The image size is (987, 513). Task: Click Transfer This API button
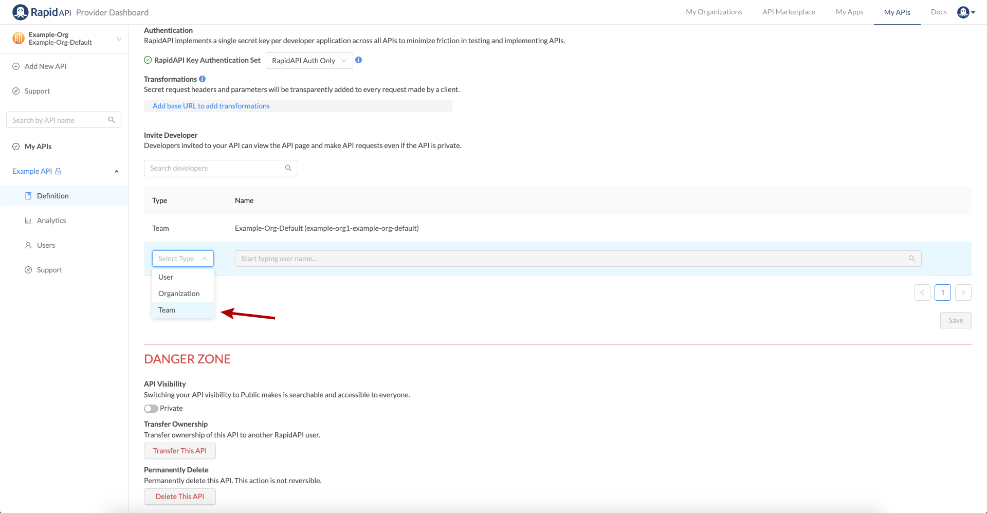click(180, 451)
